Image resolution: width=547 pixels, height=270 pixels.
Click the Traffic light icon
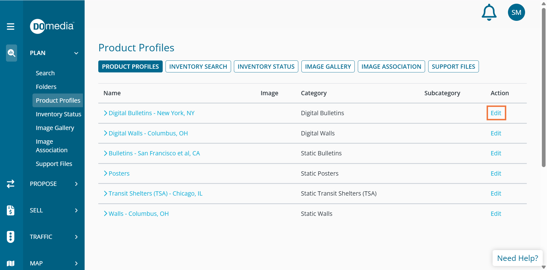coord(11,237)
